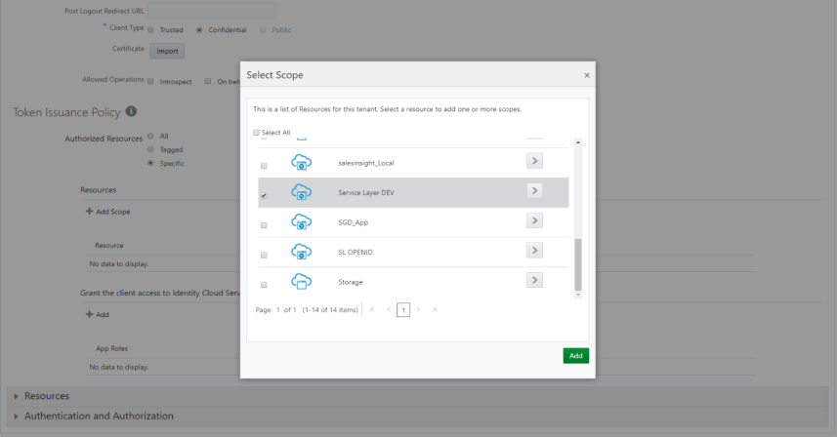Select Public client type
Image resolution: width=837 pixels, height=437 pixels.
pyautogui.click(x=263, y=30)
